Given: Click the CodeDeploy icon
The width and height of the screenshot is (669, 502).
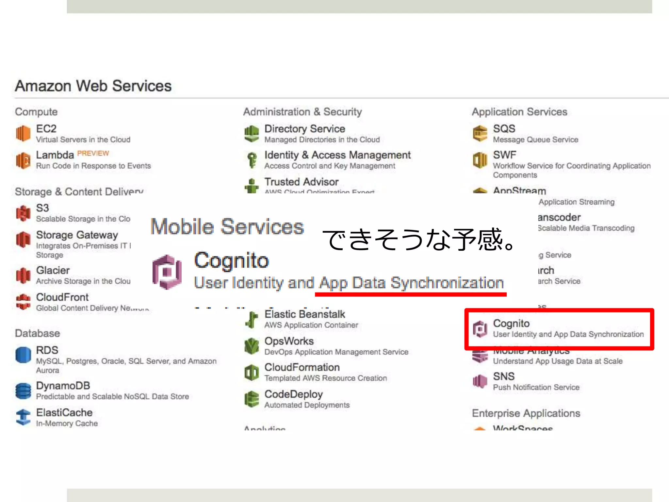Looking at the screenshot, I should tap(252, 399).
